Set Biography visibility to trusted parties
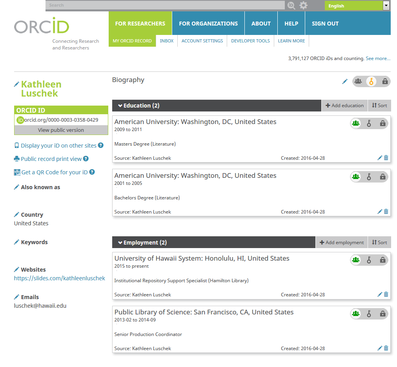This screenshot has height=367, width=397. [x=371, y=82]
